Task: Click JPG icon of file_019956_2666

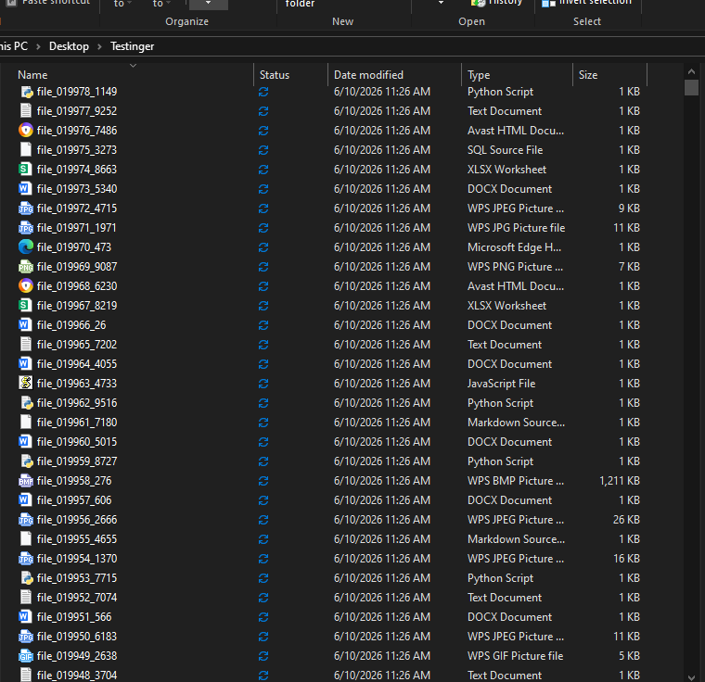Action: point(26,520)
